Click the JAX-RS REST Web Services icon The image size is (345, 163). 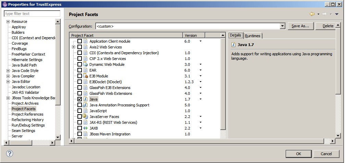click(86, 122)
